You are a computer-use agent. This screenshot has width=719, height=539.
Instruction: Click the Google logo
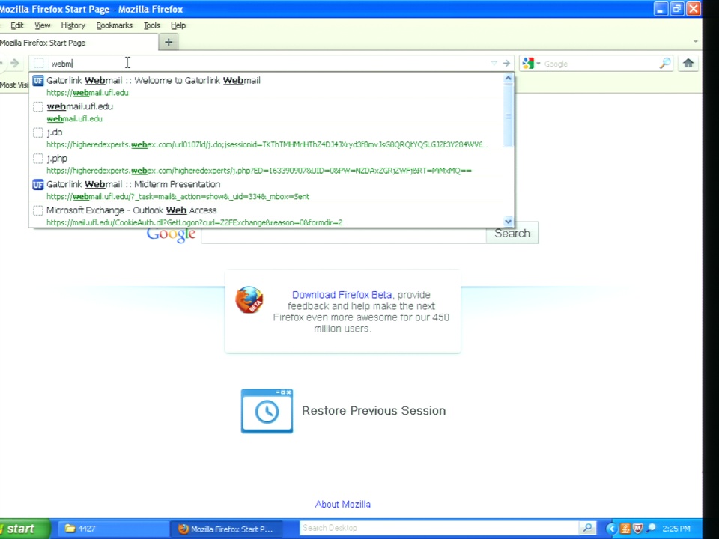(171, 234)
